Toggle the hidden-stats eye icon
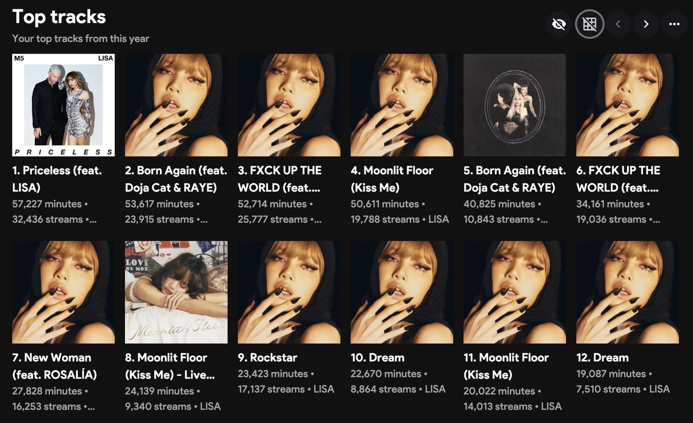 pos(558,24)
